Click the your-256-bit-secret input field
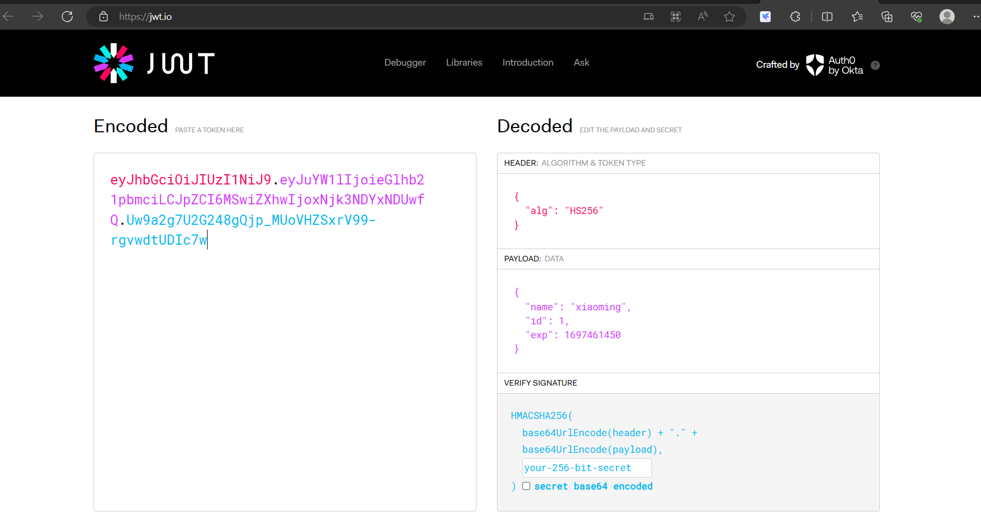This screenshot has width=981, height=519. coord(586,468)
